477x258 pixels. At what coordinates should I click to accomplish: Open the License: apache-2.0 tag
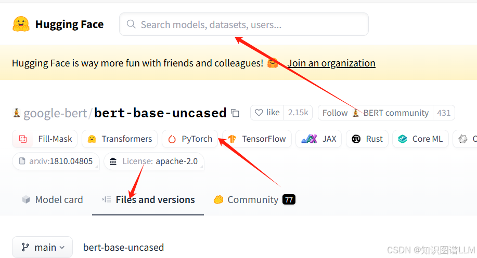coord(154,161)
